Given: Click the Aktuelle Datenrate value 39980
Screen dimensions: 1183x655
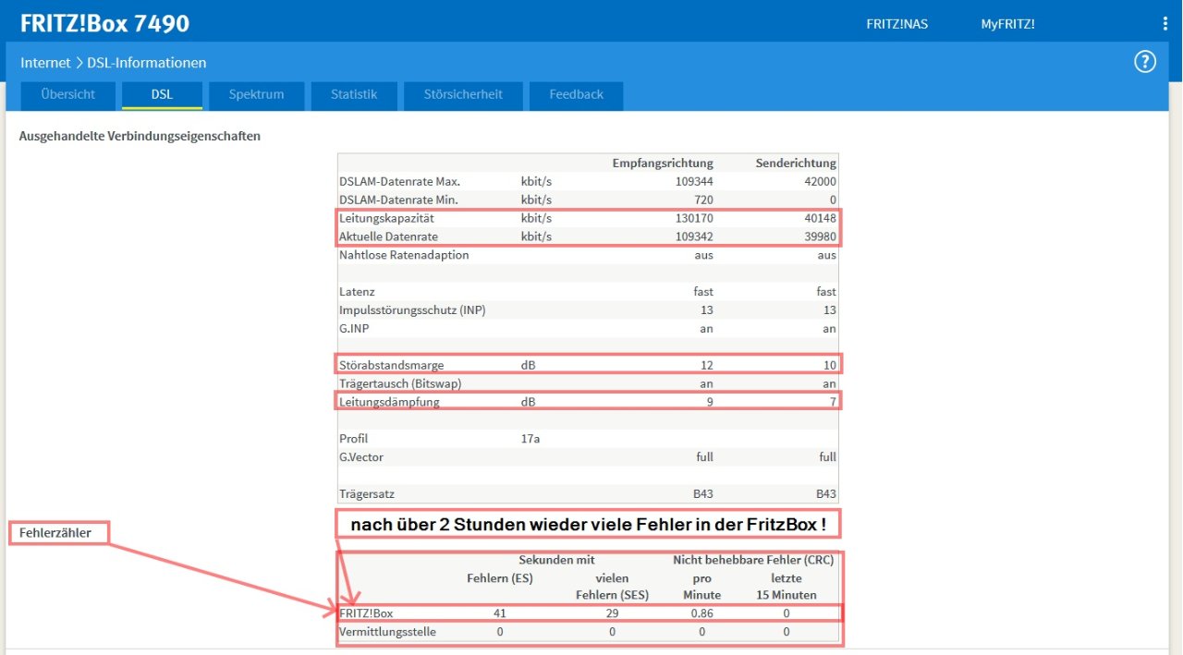Looking at the screenshot, I should (821, 237).
